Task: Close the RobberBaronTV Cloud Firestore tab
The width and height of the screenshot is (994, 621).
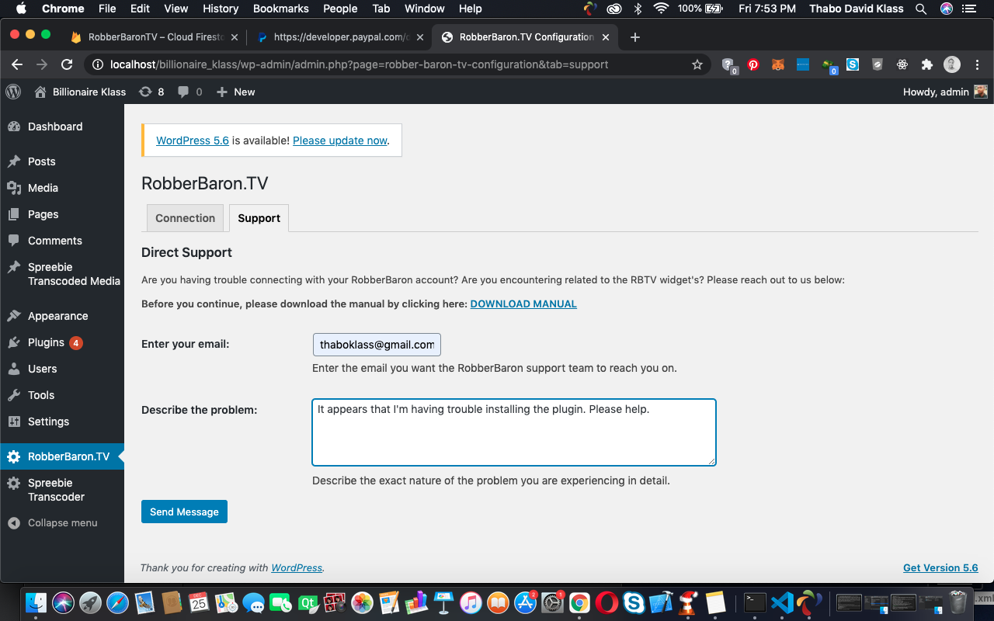Action: [235, 37]
